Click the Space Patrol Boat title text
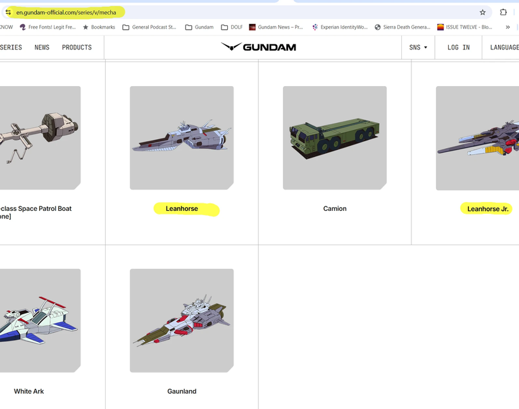 [35, 212]
